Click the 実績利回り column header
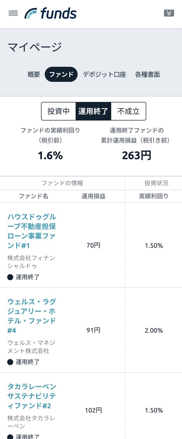The width and height of the screenshot is (182, 439). click(x=154, y=196)
